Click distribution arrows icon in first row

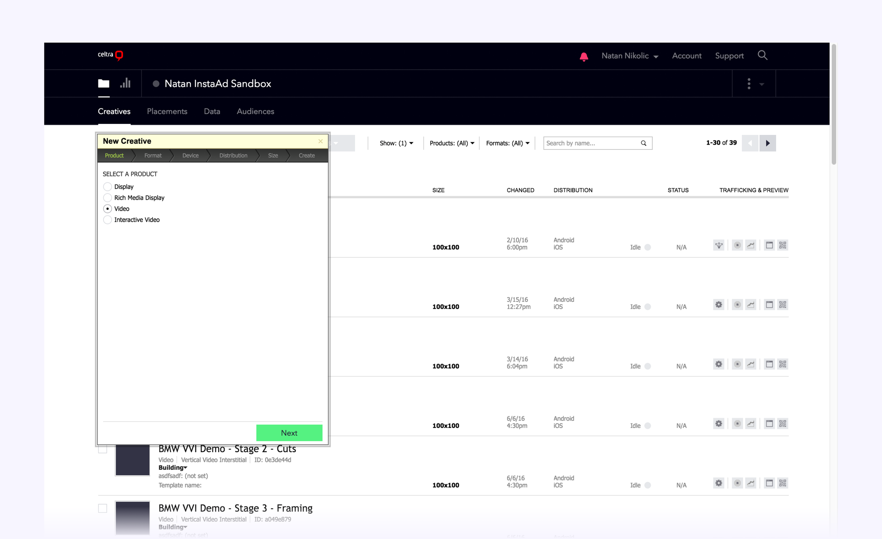(x=719, y=245)
